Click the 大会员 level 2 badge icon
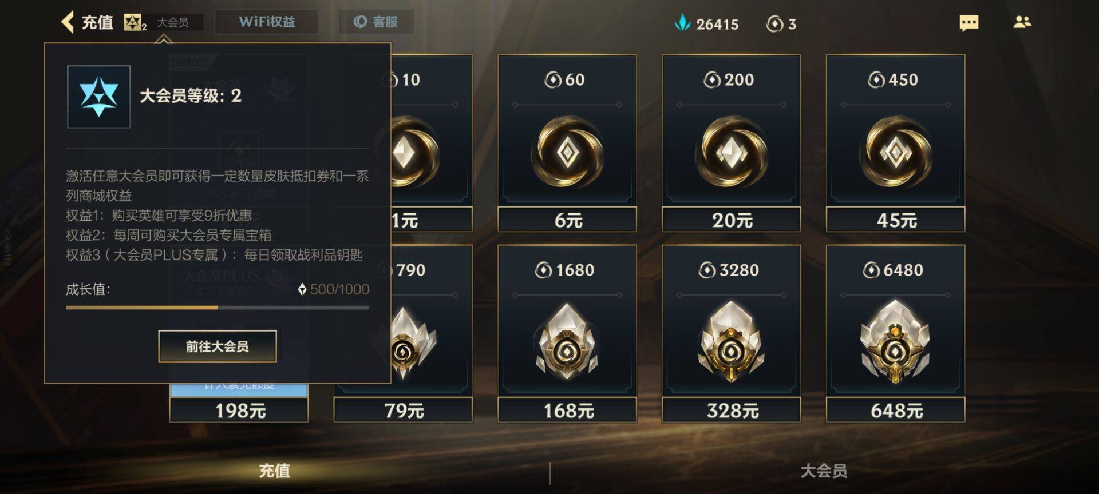This screenshot has width=1099, height=494. click(x=135, y=23)
